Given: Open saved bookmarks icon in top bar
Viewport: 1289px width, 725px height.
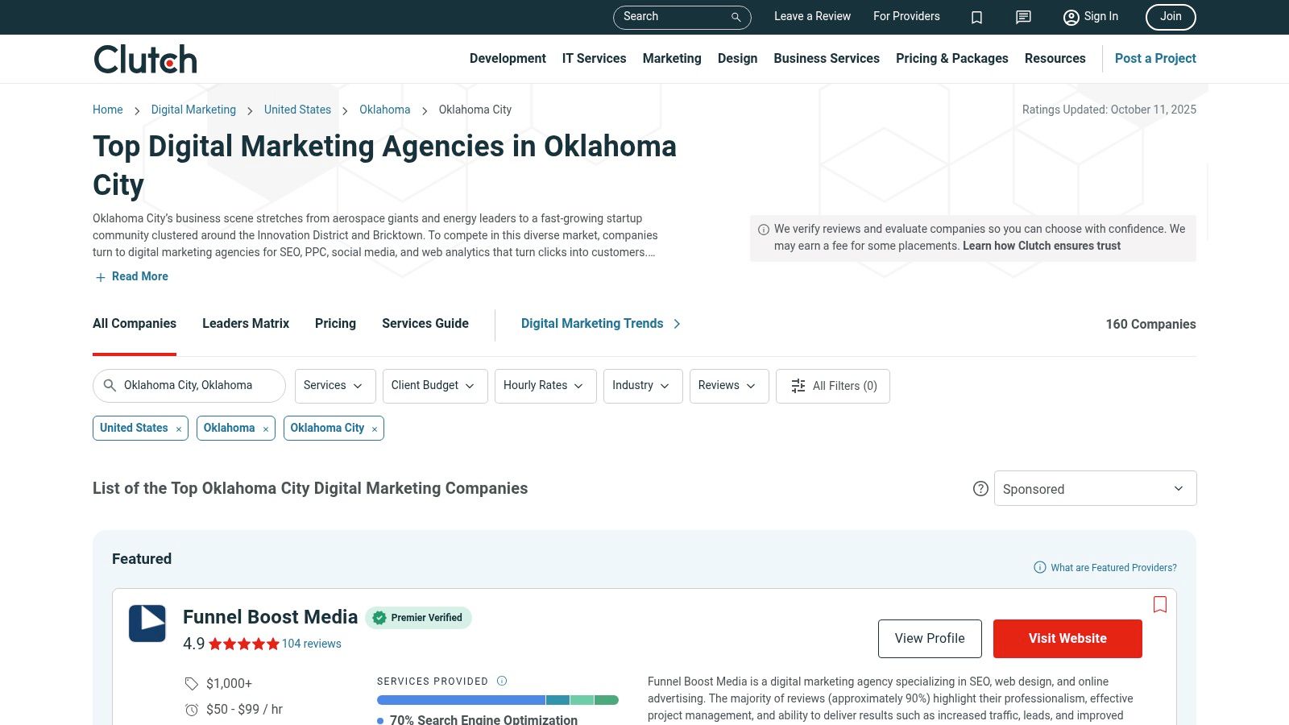Looking at the screenshot, I should click(x=976, y=17).
